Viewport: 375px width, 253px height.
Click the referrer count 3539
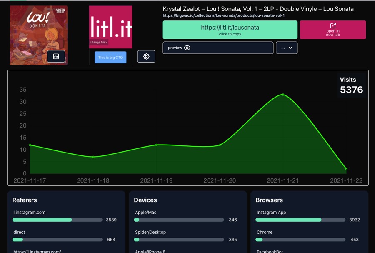(111, 220)
